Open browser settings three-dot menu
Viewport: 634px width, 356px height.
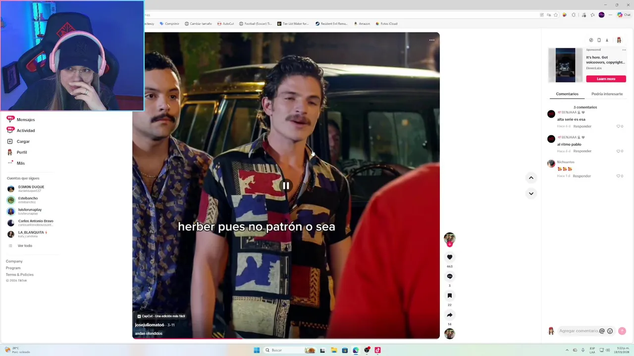[611, 15]
